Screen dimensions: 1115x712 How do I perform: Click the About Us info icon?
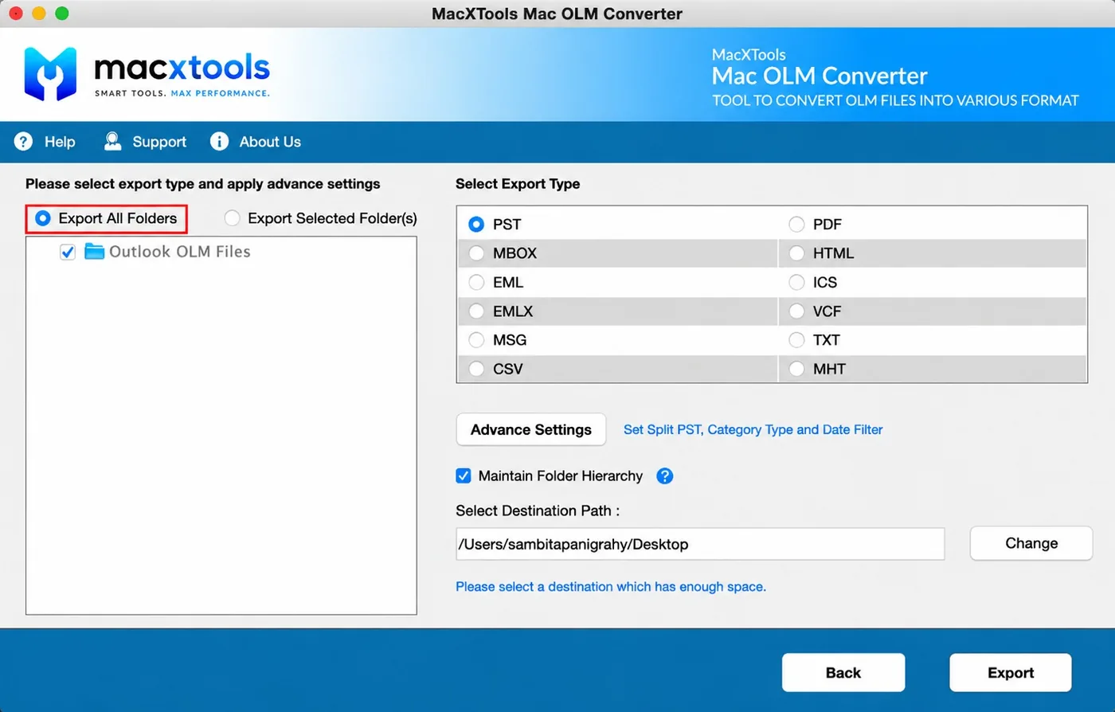coord(219,142)
